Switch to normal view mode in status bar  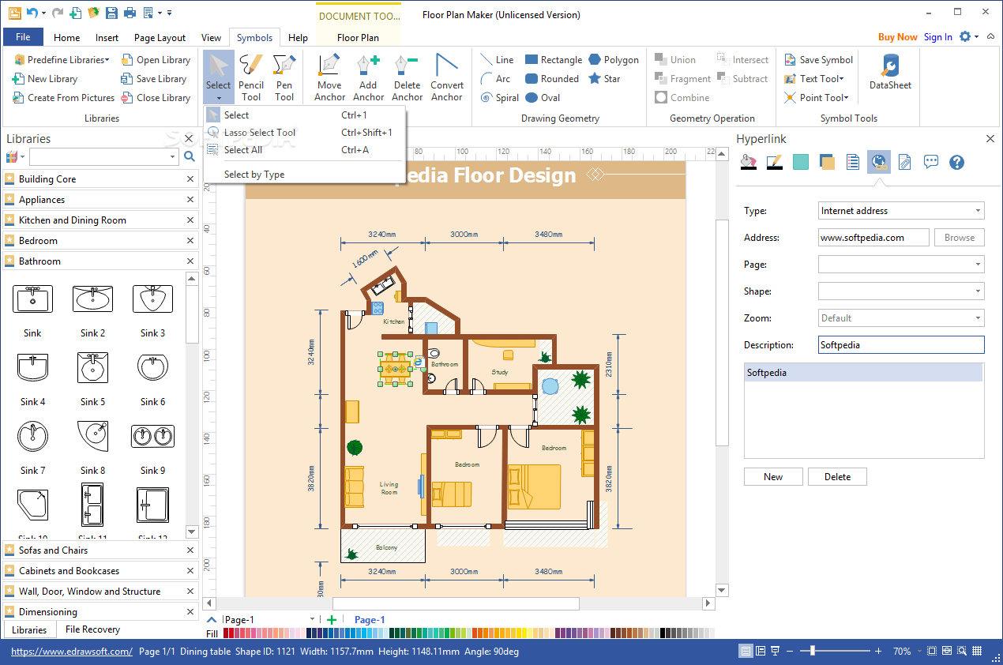pyautogui.click(x=746, y=652)
